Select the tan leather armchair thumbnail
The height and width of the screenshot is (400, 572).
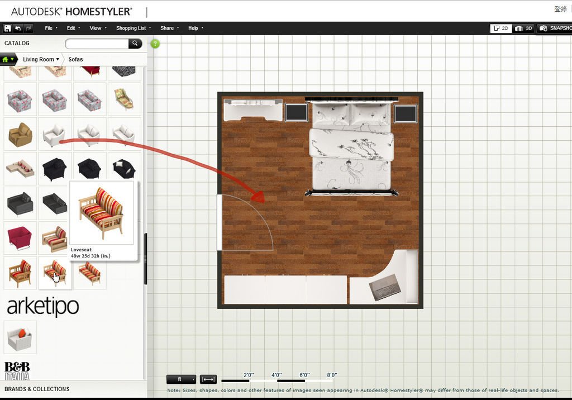click(x=20, y=134)
